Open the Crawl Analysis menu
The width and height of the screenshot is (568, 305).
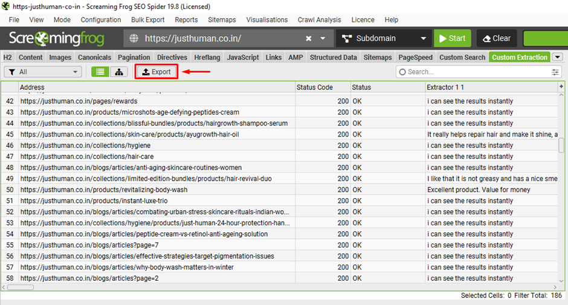[x=319, y=20]
